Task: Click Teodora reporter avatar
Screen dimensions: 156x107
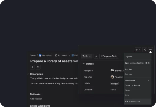Action: click(x=112, y=77)
